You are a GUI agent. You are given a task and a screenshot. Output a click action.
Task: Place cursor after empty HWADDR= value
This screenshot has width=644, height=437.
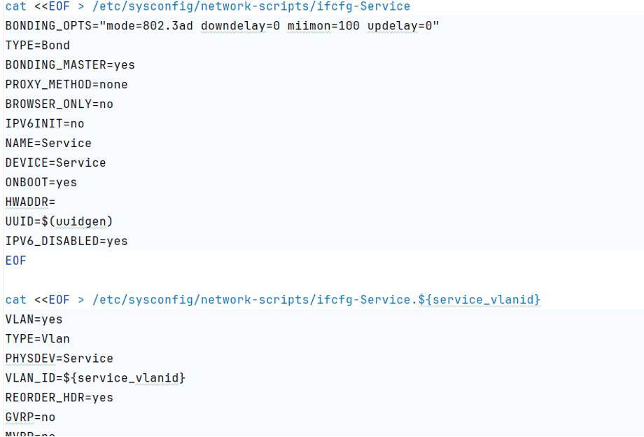click(x=56, y=202)
